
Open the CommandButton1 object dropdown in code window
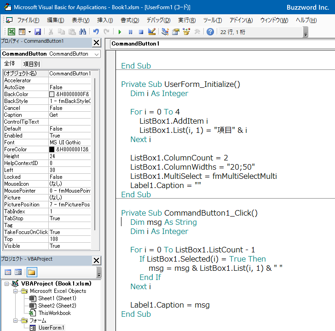(x=222, y=44)
